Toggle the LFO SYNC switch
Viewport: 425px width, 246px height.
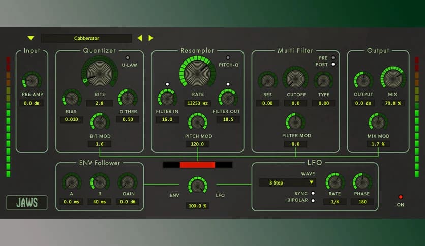pos(313,193)
